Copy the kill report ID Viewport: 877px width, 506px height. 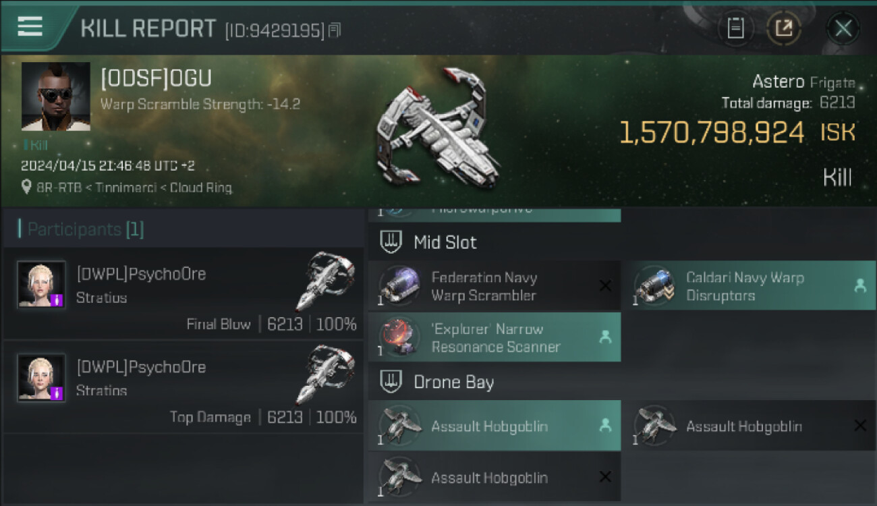pyautogui.click(x=335, y=30)
